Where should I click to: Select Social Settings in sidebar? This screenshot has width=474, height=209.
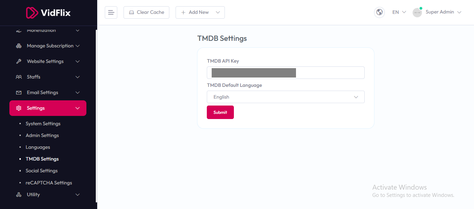(x=42, y=171)
